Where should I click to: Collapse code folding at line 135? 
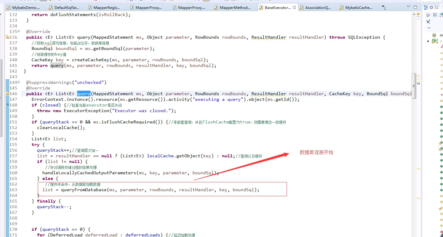tap(19, 31)
